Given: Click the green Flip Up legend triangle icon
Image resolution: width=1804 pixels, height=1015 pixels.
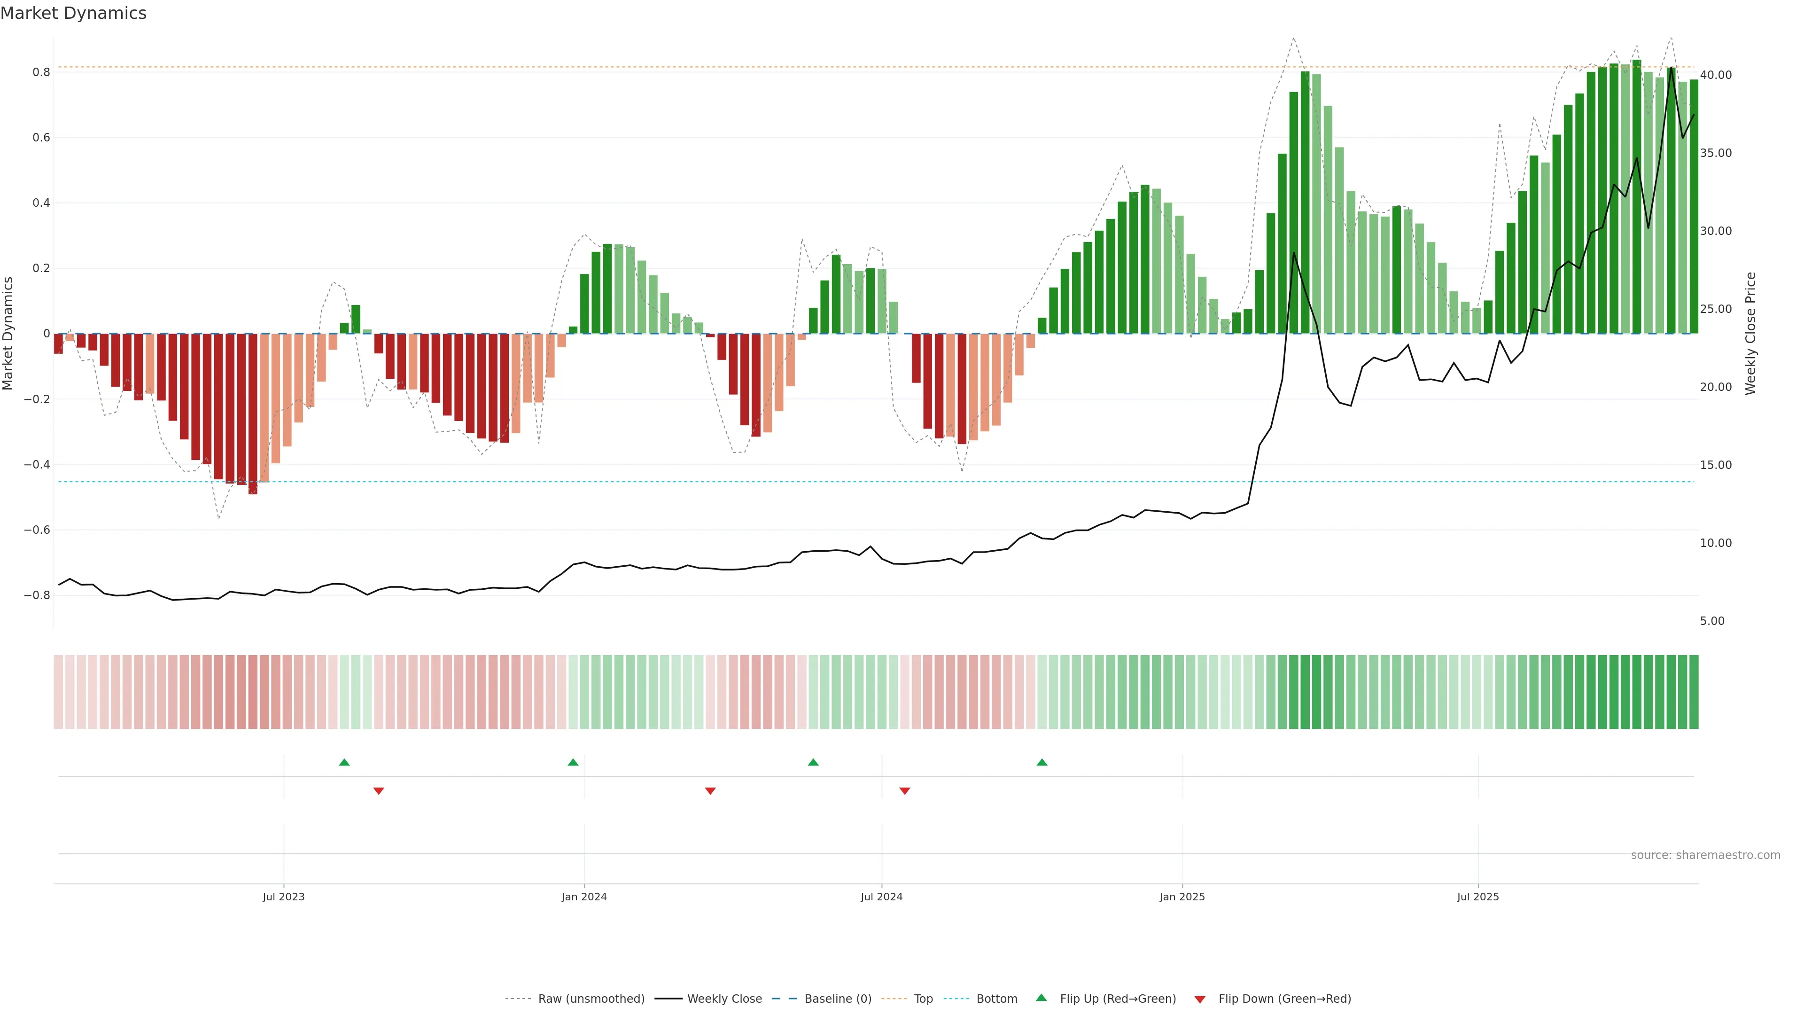Looking at the screenshot, I should coord(1042,998).
